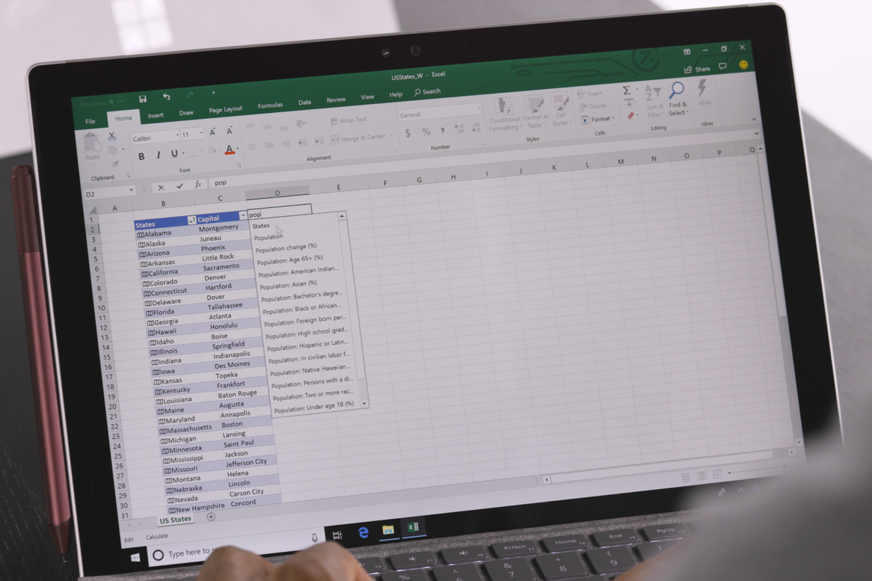Toggle Italic formatting

point(158,155)
